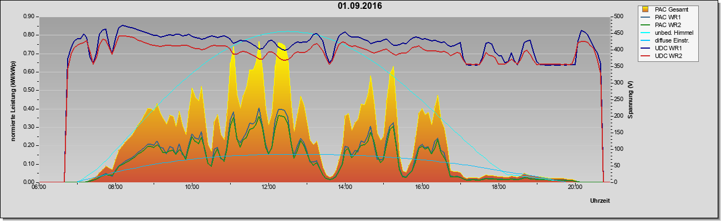Click the 0.50 left axis value
Image resolution: width=721 pixels, height=221 pixels.
[29, 90]
